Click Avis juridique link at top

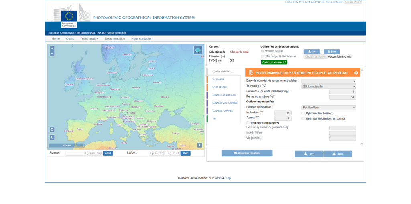[307, 2]
